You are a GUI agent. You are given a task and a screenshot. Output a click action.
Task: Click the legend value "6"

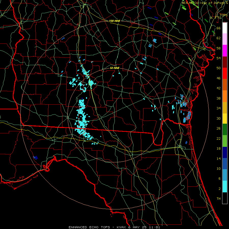[x=219, y=178]
